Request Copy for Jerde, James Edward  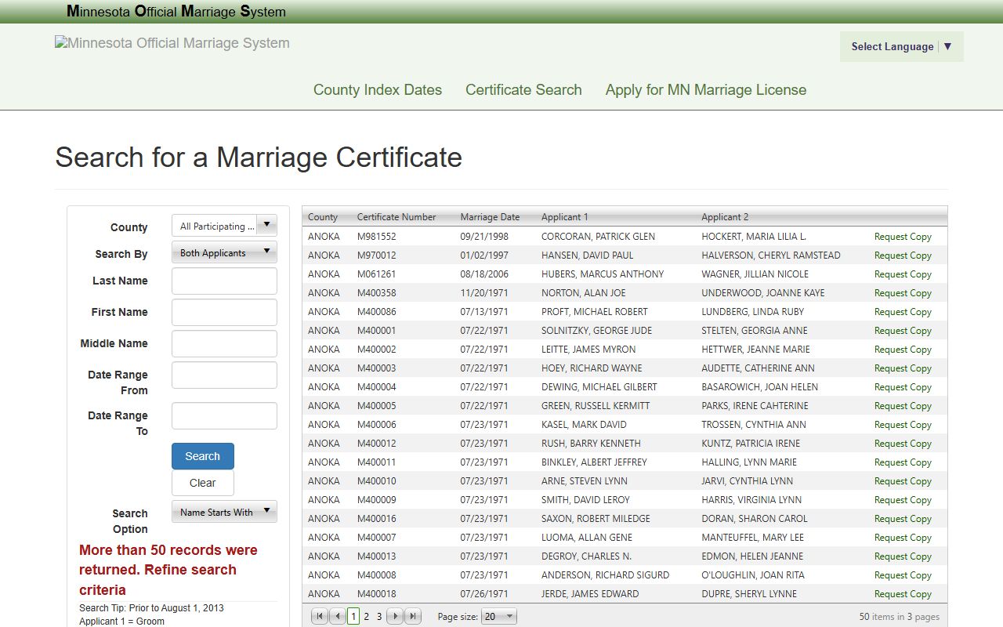(903, 594)
